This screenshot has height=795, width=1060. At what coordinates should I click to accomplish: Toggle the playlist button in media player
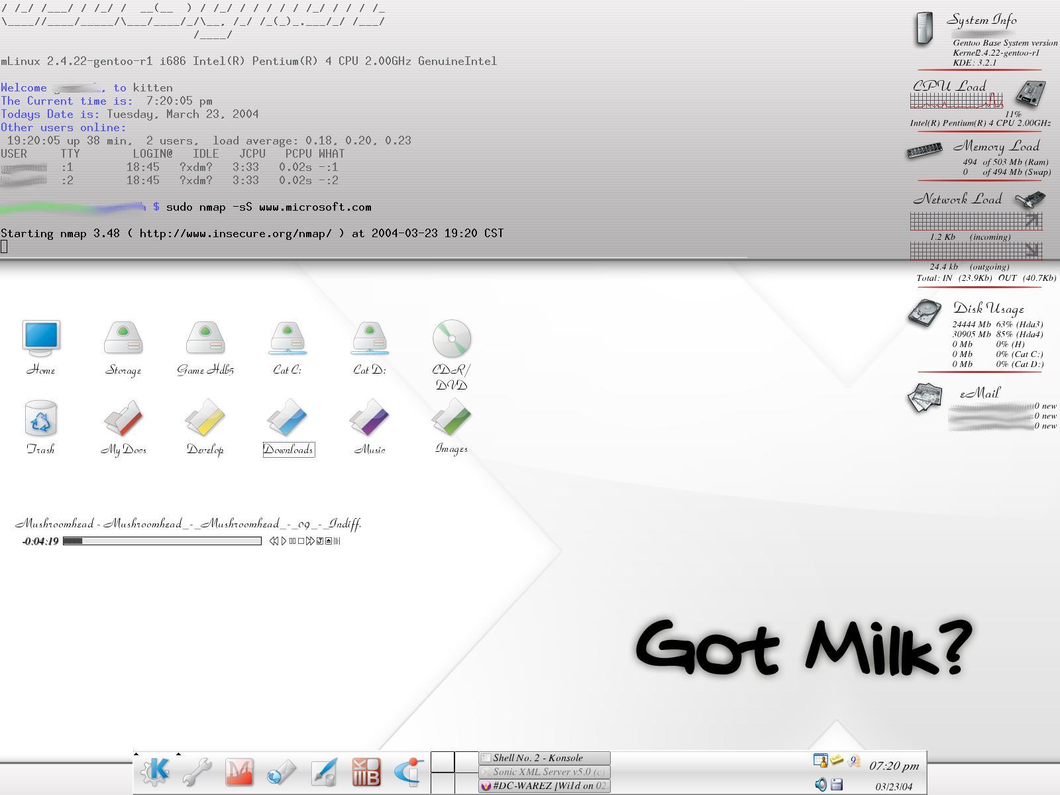pos(337,541)
